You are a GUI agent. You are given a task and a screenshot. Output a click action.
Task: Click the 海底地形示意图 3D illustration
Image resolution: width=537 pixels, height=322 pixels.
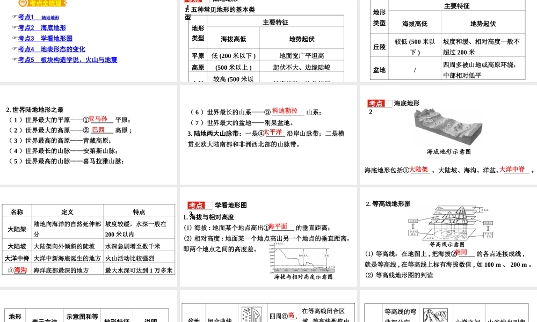448,128
